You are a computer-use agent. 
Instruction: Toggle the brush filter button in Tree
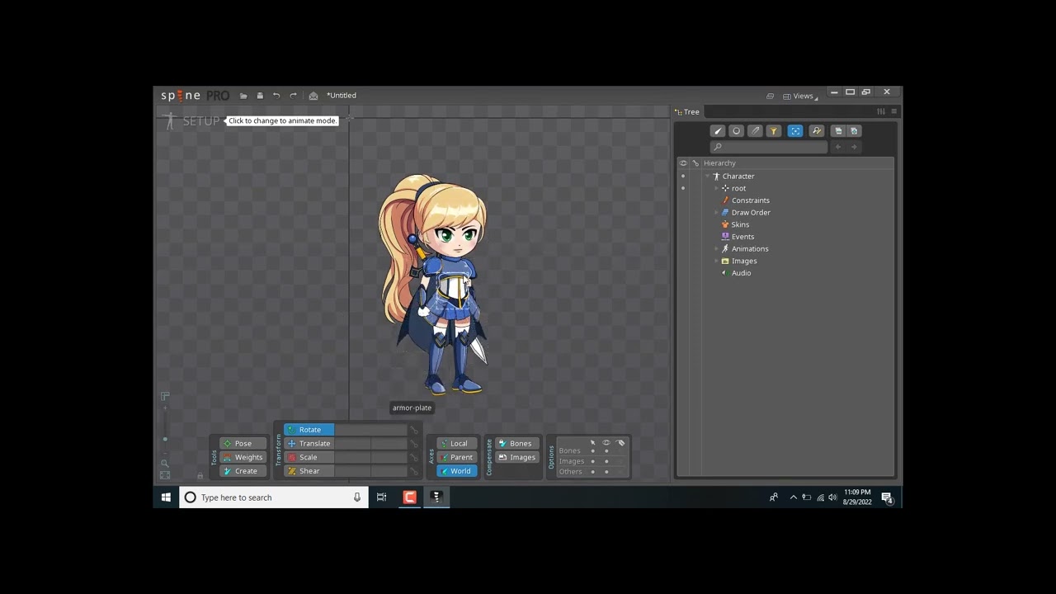718,131
